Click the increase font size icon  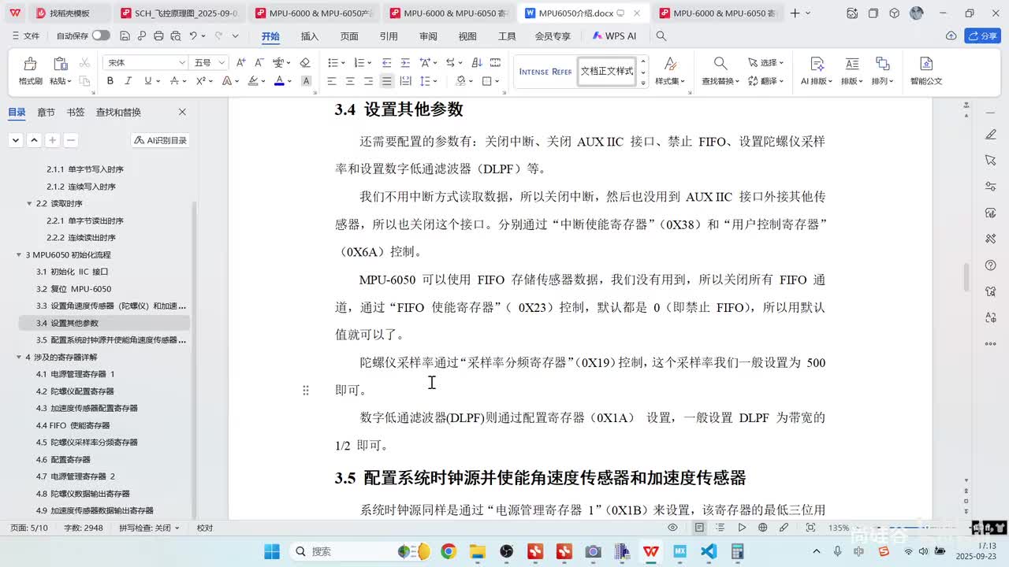point(240,62)
